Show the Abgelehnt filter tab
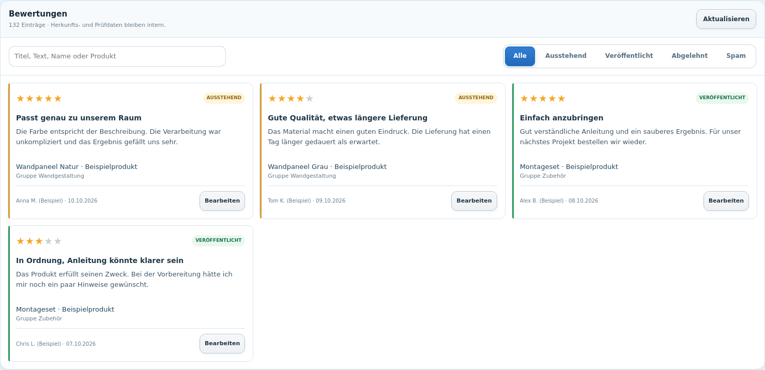This screenshot has width=765, height=370. tap(690, 56)
